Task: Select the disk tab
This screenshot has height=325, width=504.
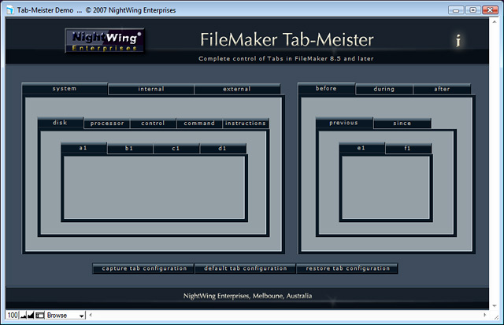Action: 60,123
